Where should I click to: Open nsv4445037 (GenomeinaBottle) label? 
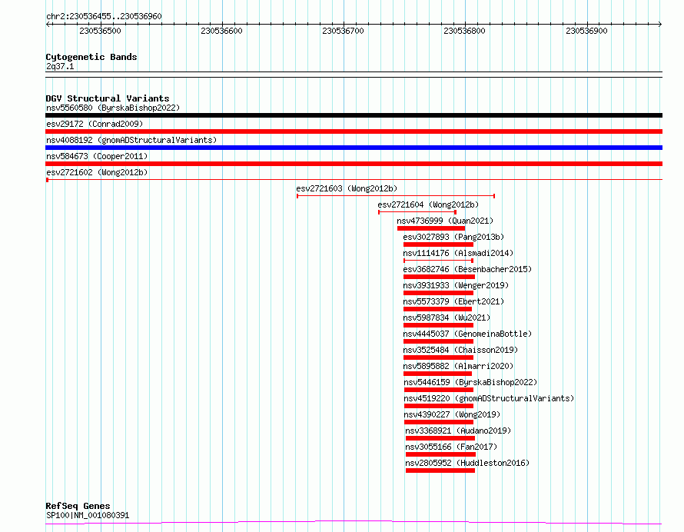click(x=467, y=334)
